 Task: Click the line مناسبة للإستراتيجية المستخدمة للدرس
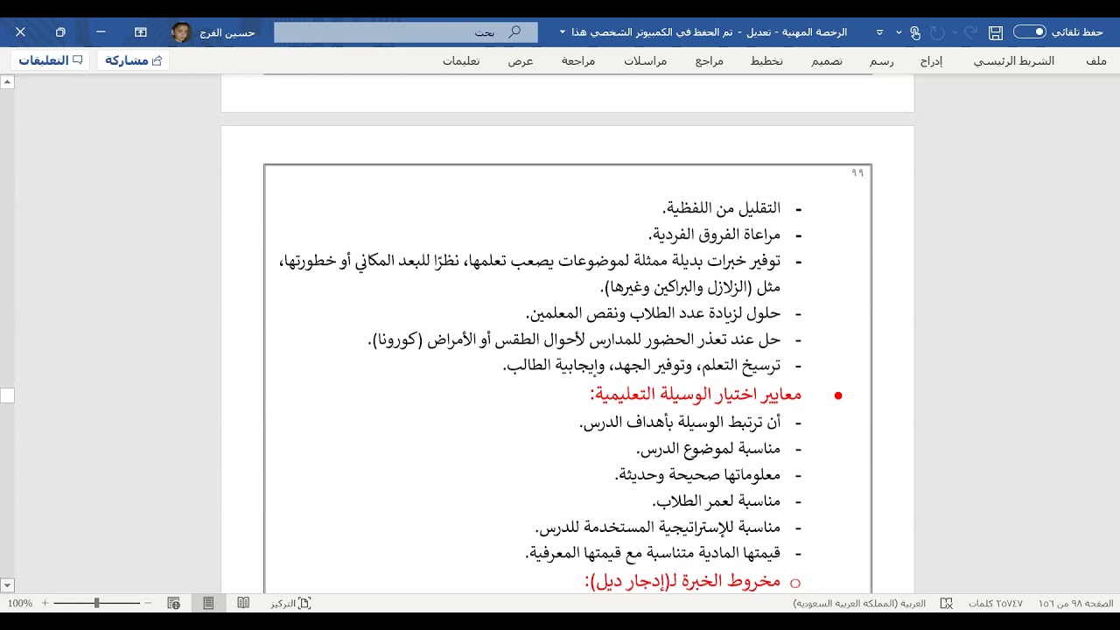tap(658, 528)
